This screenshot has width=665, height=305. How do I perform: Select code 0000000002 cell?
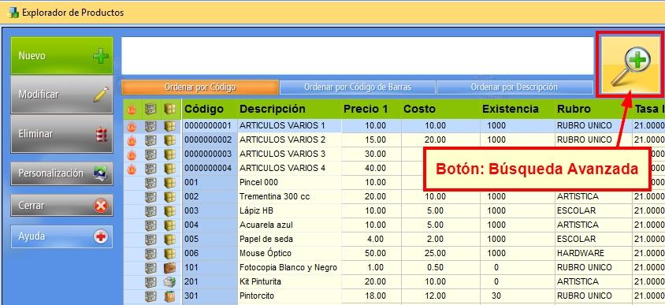210,139
